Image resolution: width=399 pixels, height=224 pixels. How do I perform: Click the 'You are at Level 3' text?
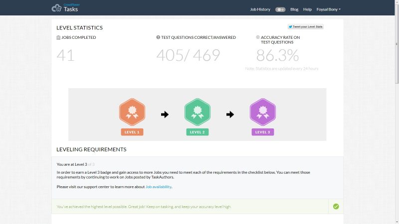pos(72,164)
